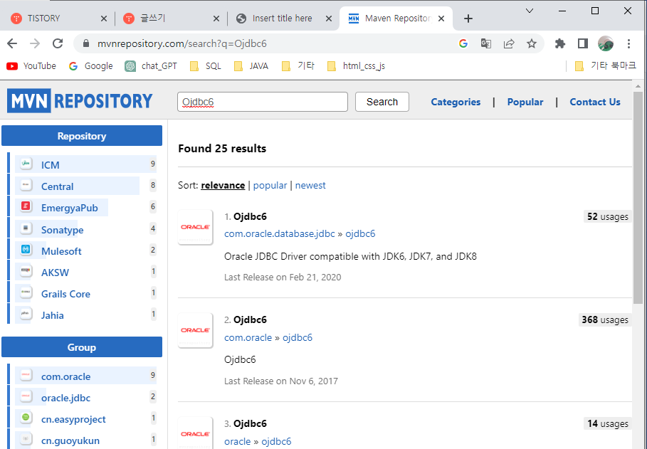Close the 글쓰기 tab
This screenshot has width=647, height=449.
coord(216,19)
